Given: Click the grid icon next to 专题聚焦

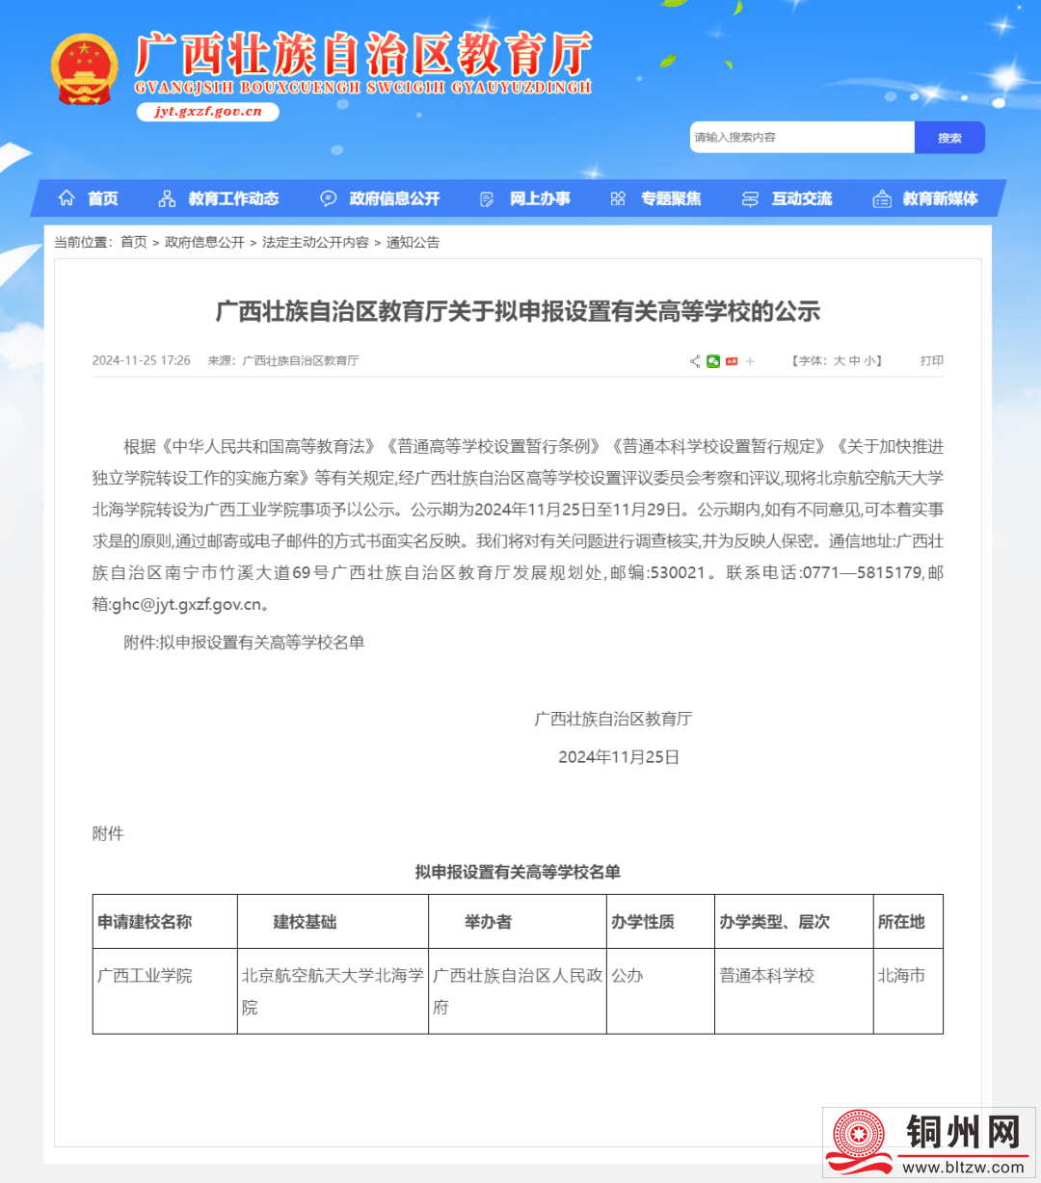Looking at the screenshot, I should [617, 198].
